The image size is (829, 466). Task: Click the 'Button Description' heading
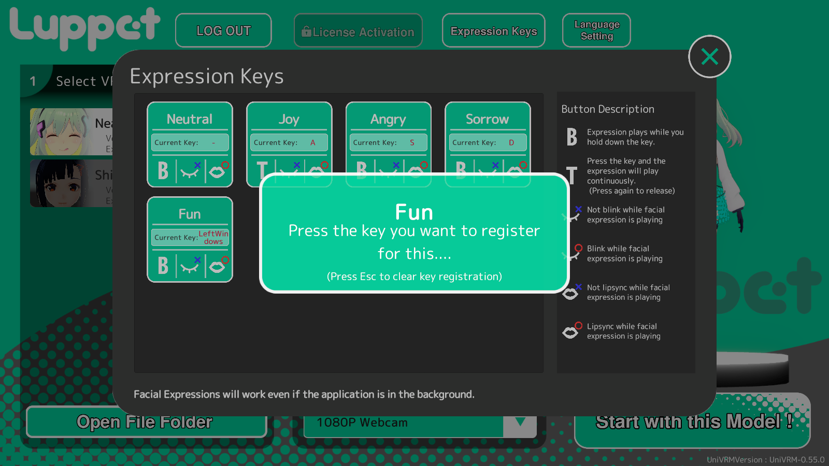pos(608,109)
